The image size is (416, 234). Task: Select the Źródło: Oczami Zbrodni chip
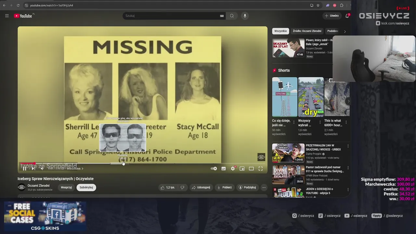(307, 31)
